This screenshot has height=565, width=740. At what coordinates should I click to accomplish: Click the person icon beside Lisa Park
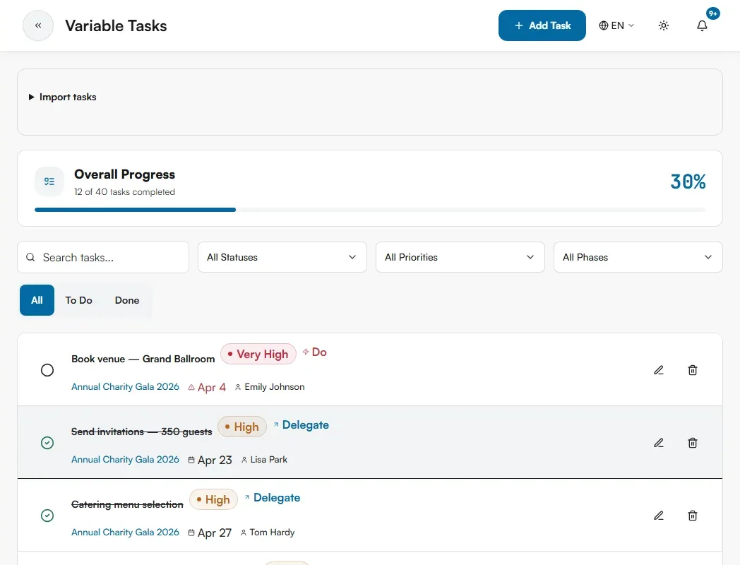pos(244,460)
